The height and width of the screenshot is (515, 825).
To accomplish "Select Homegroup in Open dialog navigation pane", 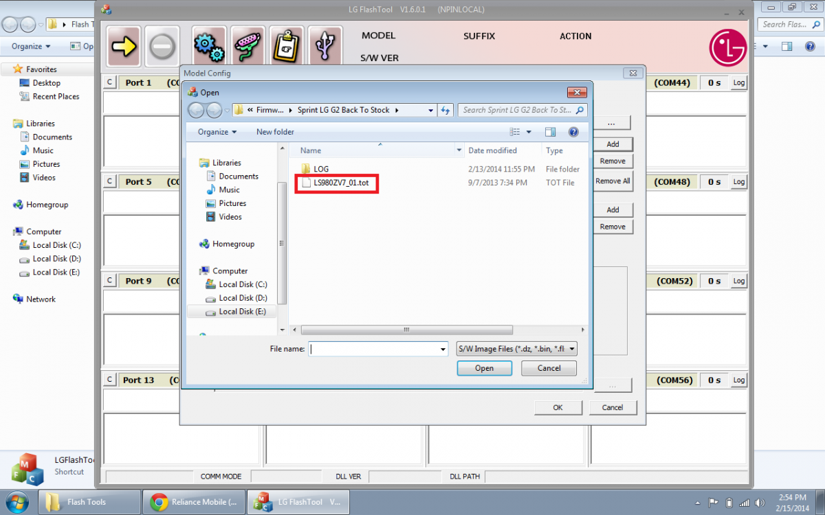I will click(x=233, y=244).
